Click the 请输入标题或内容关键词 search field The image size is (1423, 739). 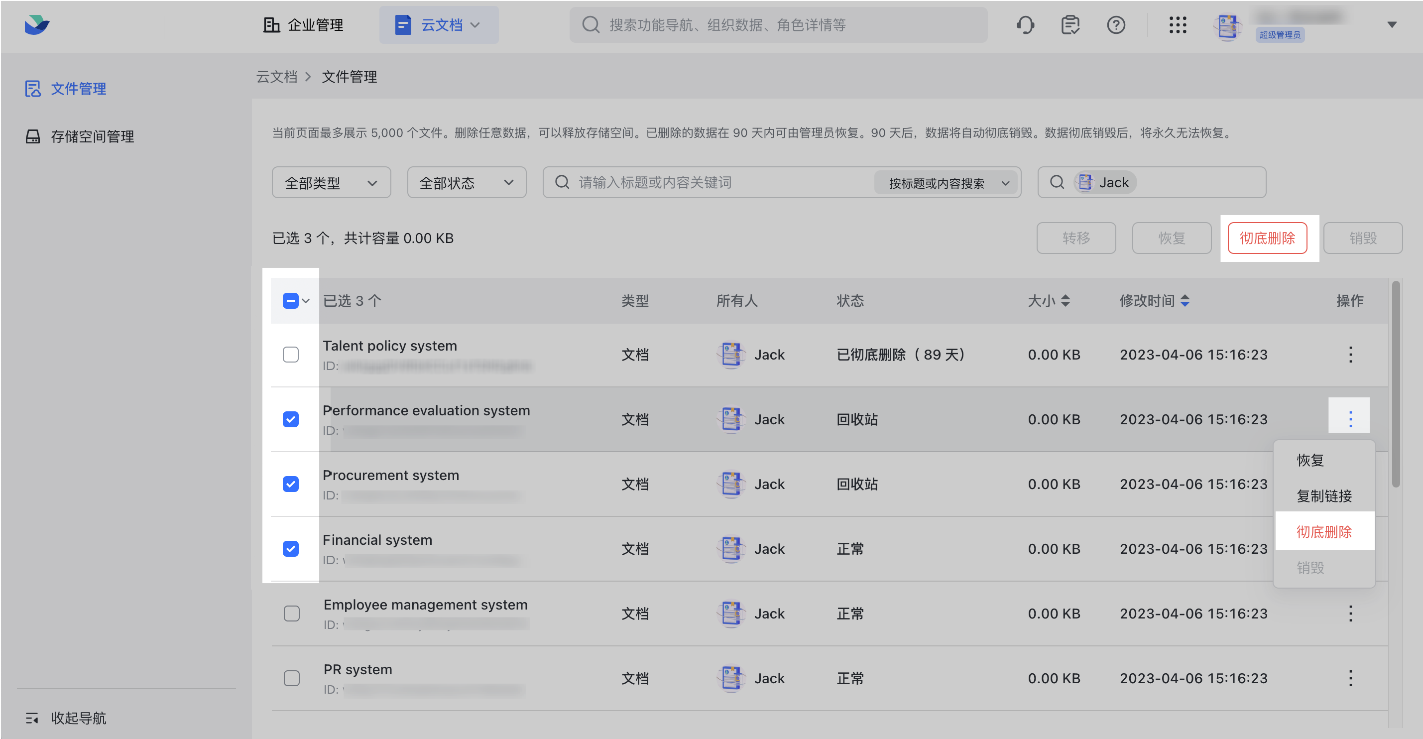click(718, 182)
